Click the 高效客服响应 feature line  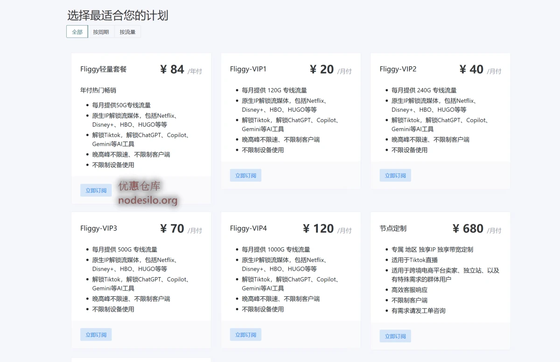(x=409, y=290)
